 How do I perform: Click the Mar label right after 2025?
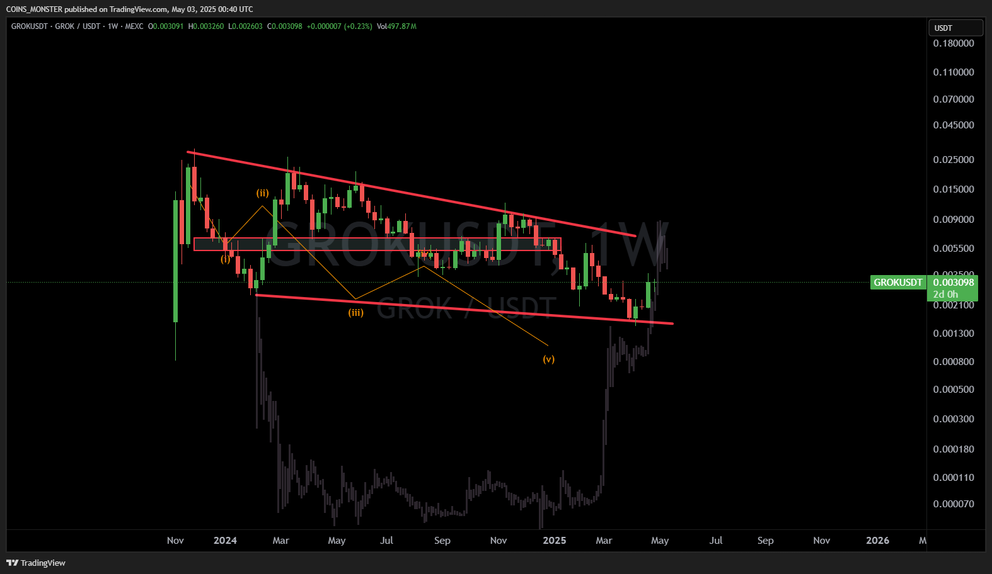tap(604, 541)
